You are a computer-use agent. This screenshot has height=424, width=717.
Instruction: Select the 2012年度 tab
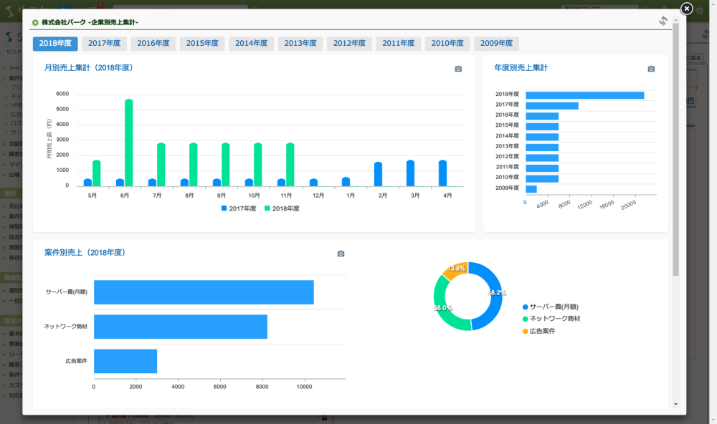point(349,44)
